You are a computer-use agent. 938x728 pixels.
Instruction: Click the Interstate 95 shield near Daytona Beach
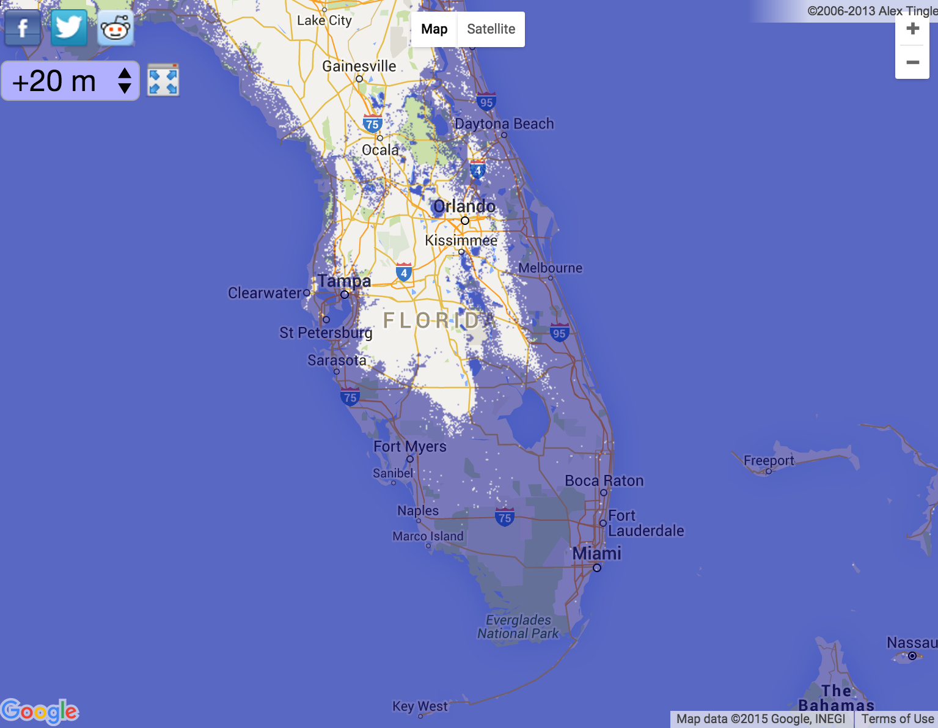pyautogui.click(x=486, y=102)
